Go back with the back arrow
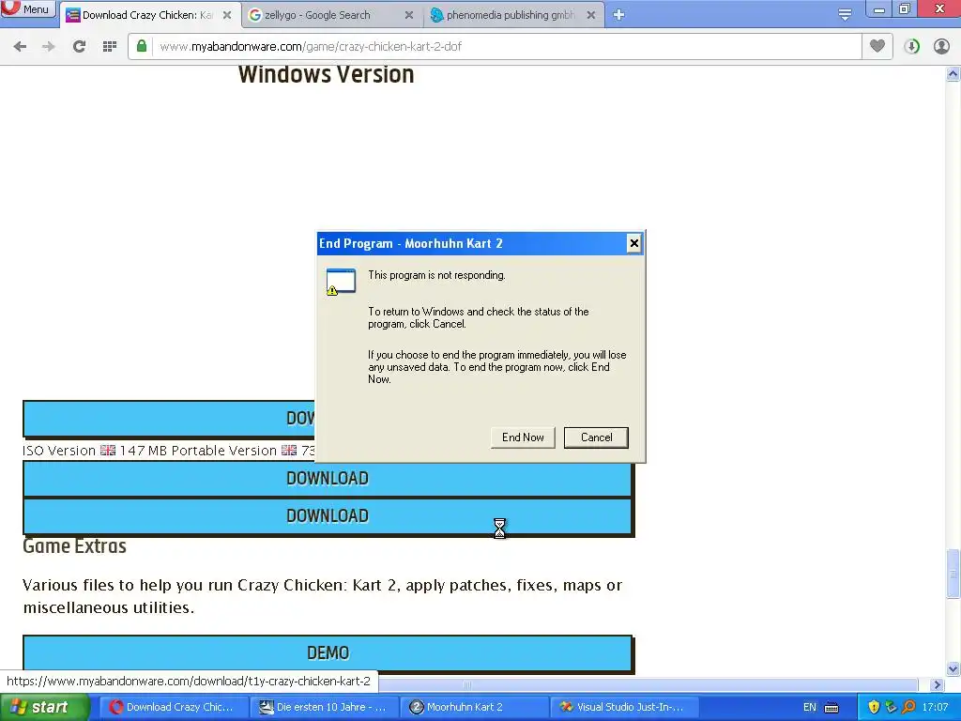 (x=20, y=46)
